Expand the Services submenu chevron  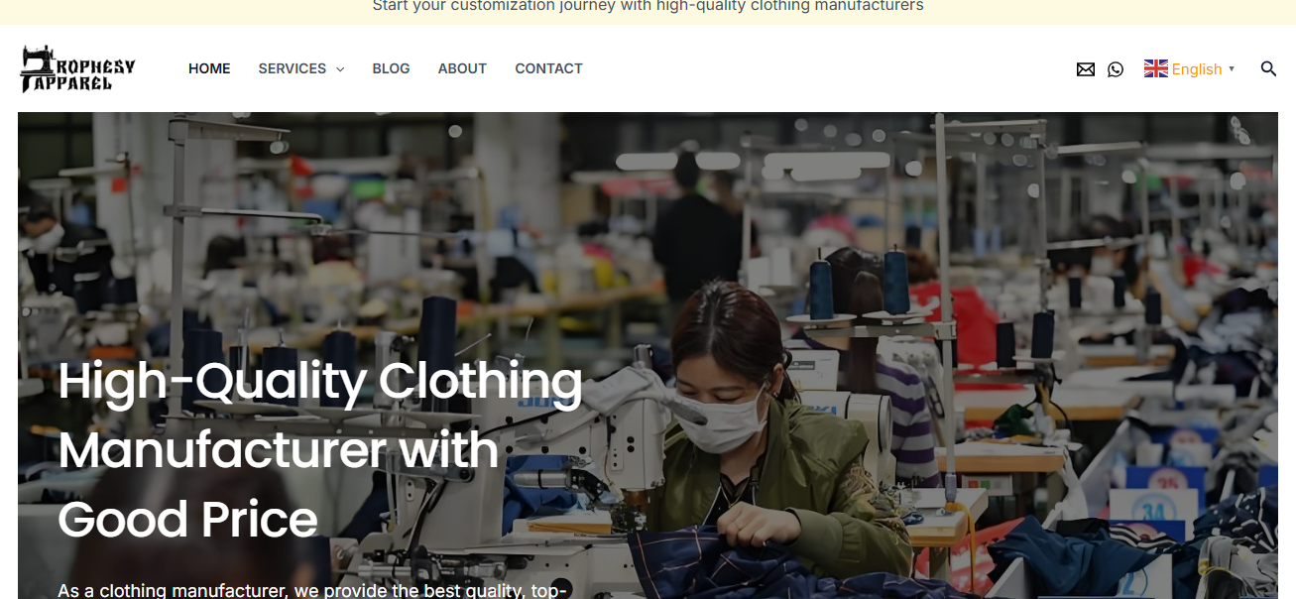click(x=340, y=69)
